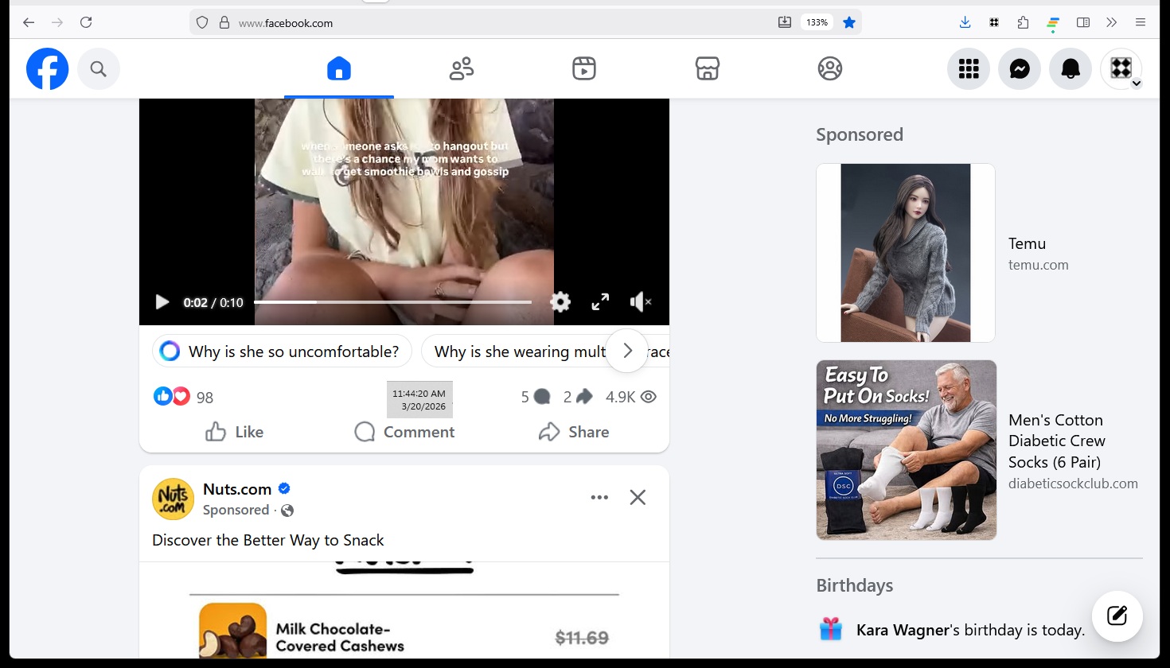Show more suggested questions with arrow
This screenshot has height=668, width=1170.
click(627, 351)
